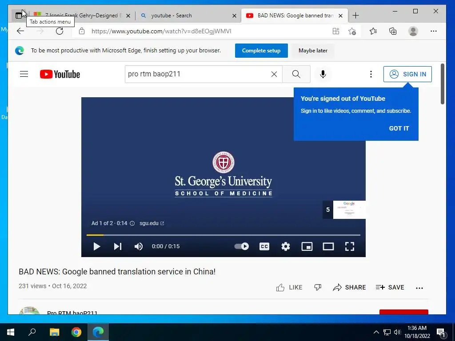The image size is (455, 341).
Task: Focus the browser address bar URL
Action: coord(161,31)
